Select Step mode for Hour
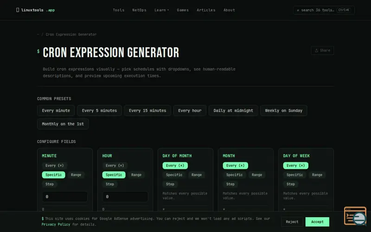 pos(110,184)
